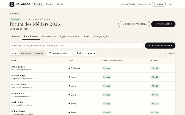This screenshot has height=115, width=185.
Task: Click the scanner icon in Abrir Leitor
Action: [x=156, y=24]
